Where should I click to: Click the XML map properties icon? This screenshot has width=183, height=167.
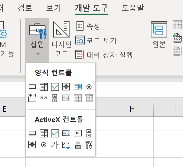point(177,25)
